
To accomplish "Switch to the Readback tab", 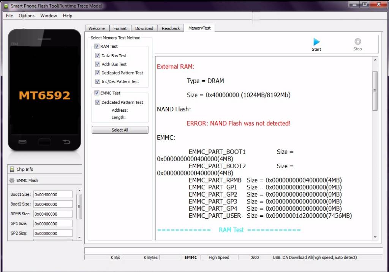I will coord(171,28).
